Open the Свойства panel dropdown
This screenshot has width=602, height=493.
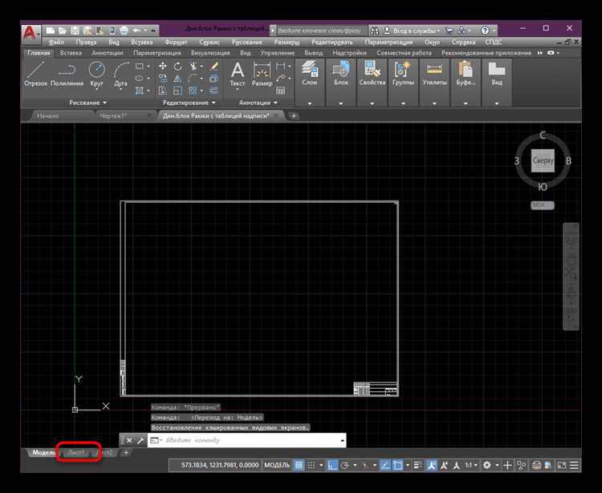pos(372,103)
